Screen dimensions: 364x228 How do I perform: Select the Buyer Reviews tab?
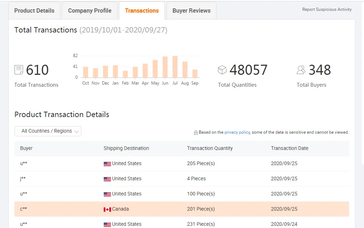[x=191, y=11]
